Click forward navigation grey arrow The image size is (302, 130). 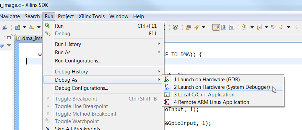296,27
